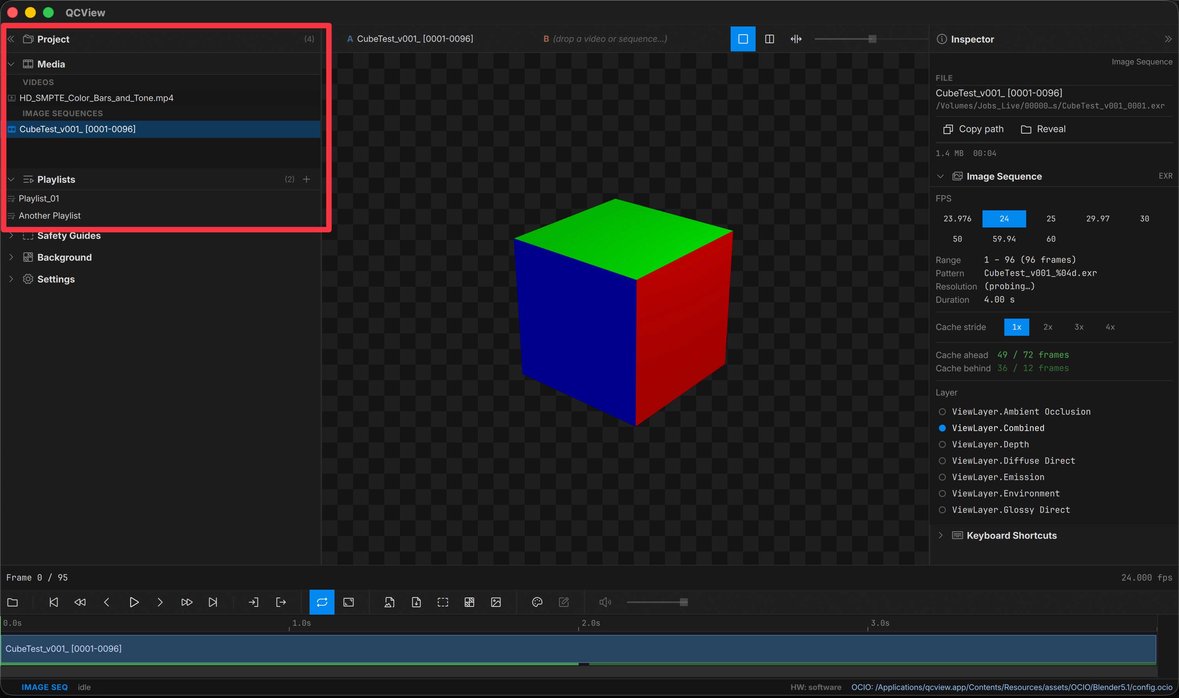
Task: Expand the Settings section
Action: [x=11, y=279]
